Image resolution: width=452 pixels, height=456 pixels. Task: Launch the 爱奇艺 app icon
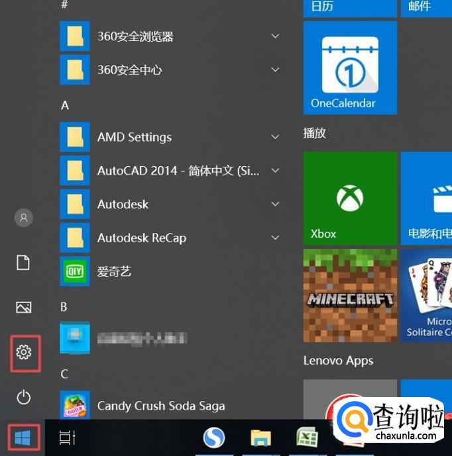click(x=75, y=271)
